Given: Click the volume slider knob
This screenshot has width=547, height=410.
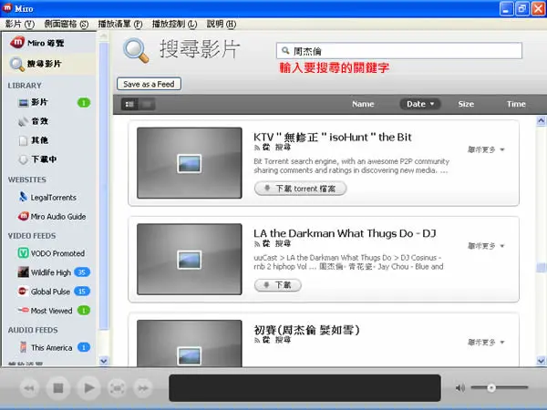Looking at the screenshot, I should click(491, 388).
